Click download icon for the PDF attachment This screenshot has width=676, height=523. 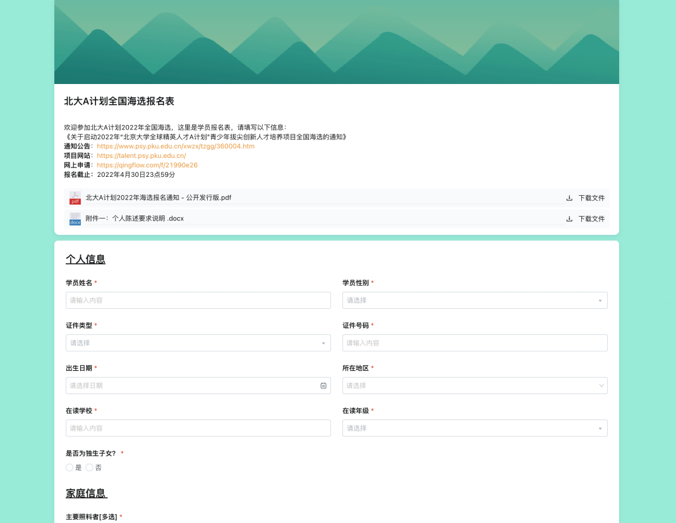coord(569,198)
